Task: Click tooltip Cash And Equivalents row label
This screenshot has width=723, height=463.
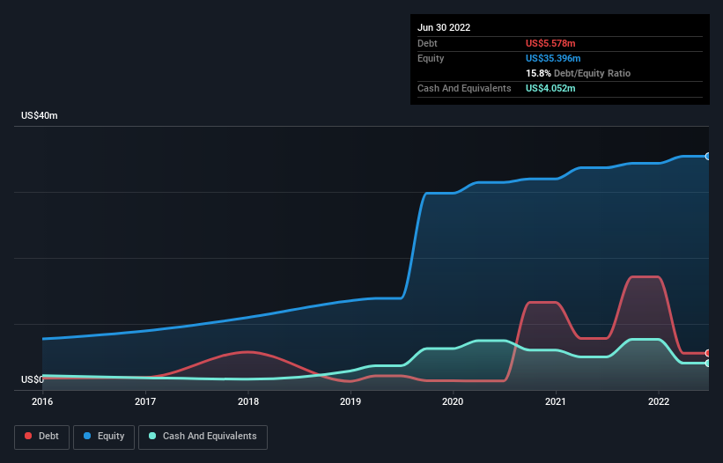Action: tap(464, 88)
